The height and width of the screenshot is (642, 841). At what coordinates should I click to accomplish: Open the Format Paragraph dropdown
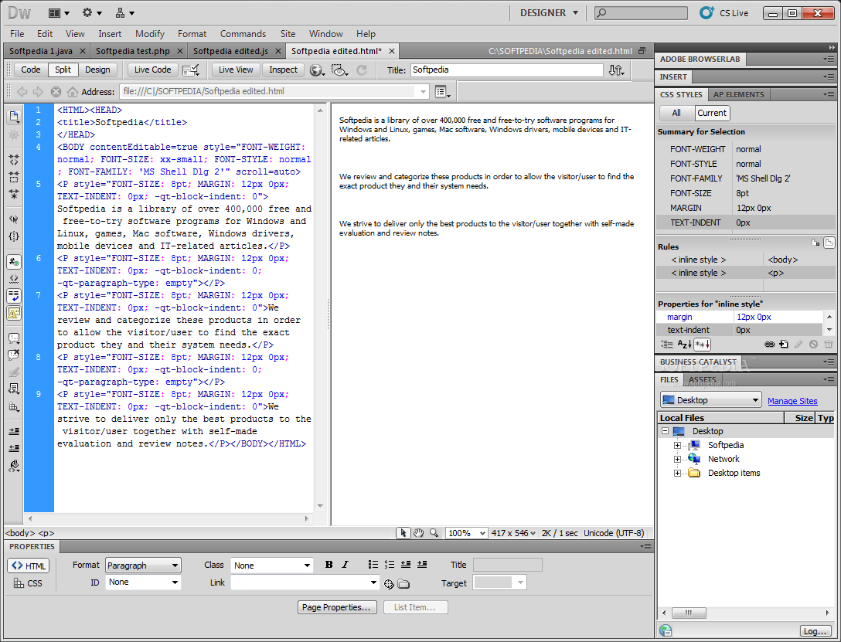coord(143,566)
